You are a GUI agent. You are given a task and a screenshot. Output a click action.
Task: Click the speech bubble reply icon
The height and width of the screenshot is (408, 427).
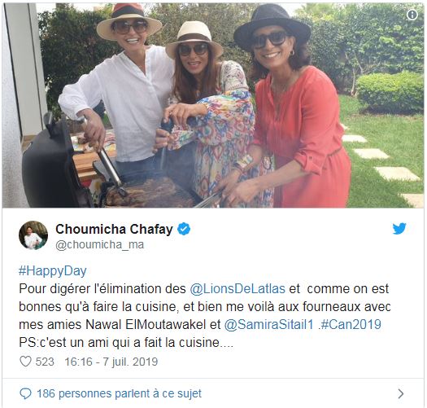click(x=26, y=393)
